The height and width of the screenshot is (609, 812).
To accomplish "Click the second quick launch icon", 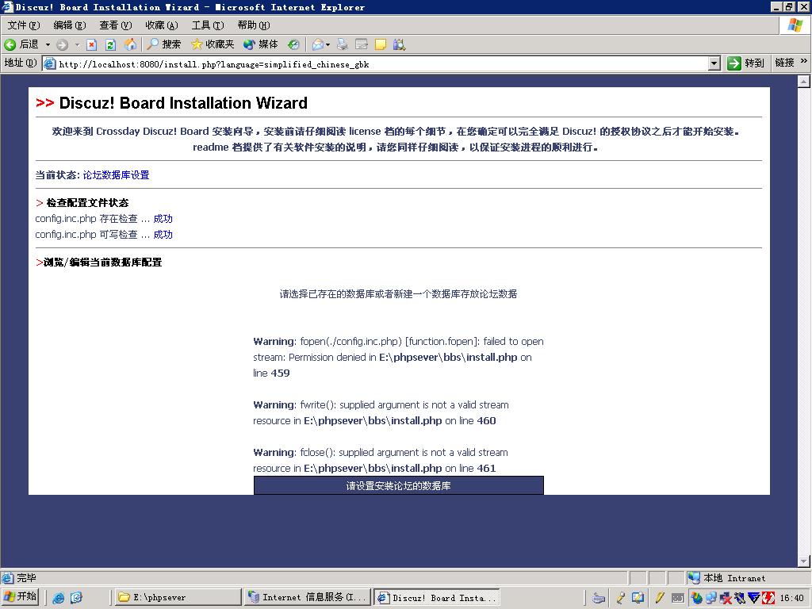I will click(x=76, y=598).
